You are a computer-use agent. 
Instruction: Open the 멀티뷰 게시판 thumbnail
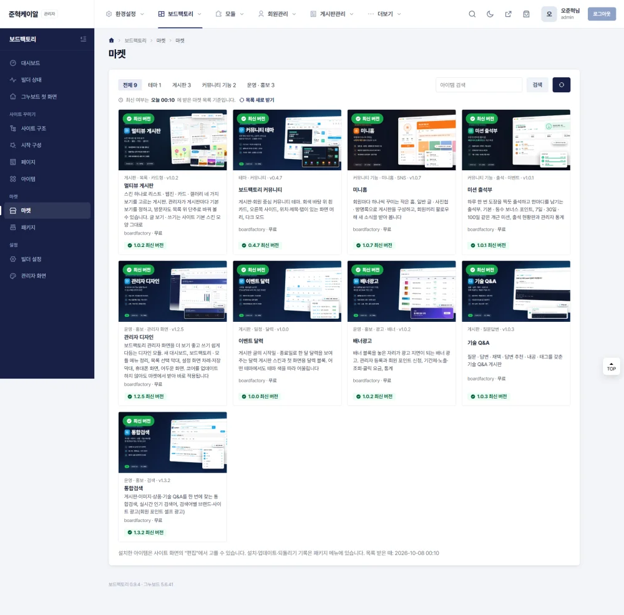[173, 140]
